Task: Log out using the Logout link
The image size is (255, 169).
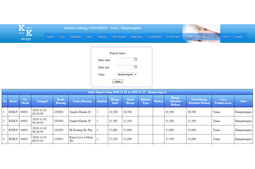Action: 238,37
